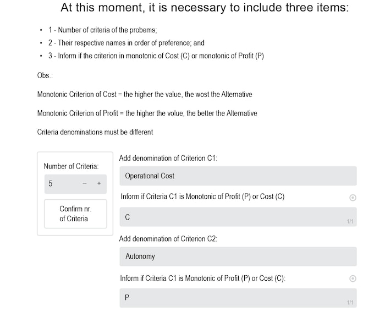Click bullet "1 - Number of criteria"

click(x=106, y=30)
